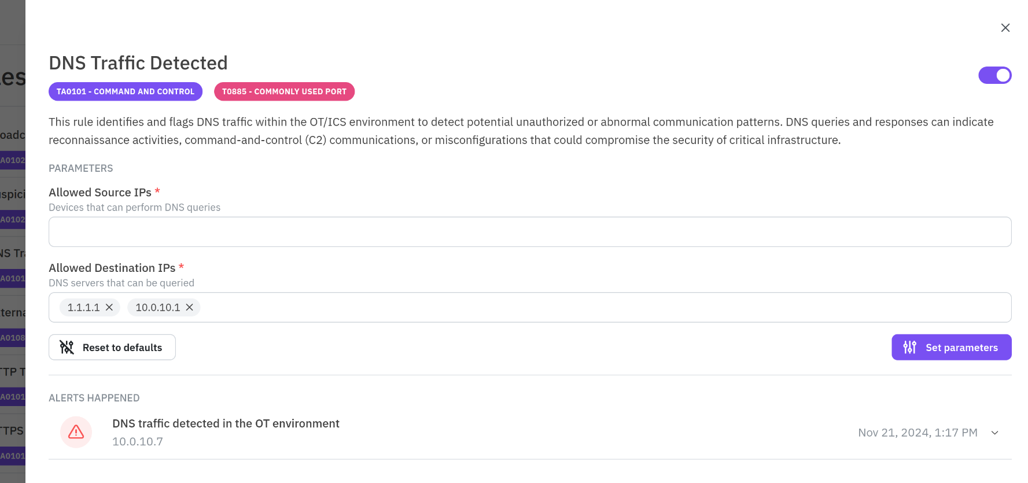Click the 1.1.1.1 IP chip label
The image size is (1028, 483).
pos(83,307)
